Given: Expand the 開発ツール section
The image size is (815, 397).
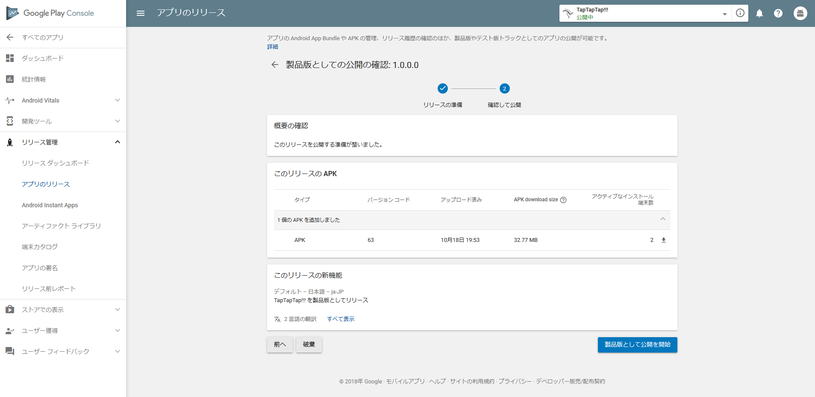Looking at the screenshot, I should pos(118,121).
